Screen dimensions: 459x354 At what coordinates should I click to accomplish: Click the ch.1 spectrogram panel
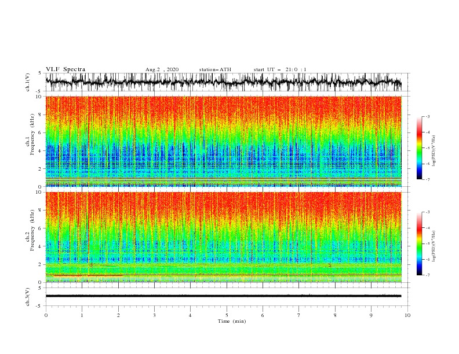[223, 141]
